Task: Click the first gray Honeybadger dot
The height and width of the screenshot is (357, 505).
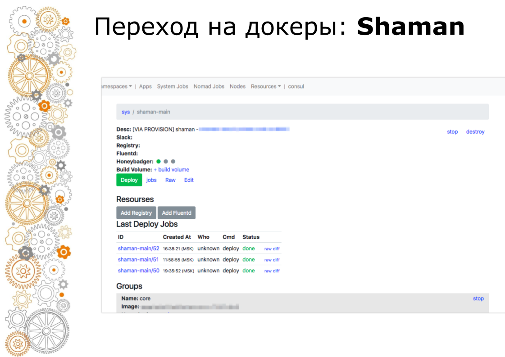Action: pos(165,161)
